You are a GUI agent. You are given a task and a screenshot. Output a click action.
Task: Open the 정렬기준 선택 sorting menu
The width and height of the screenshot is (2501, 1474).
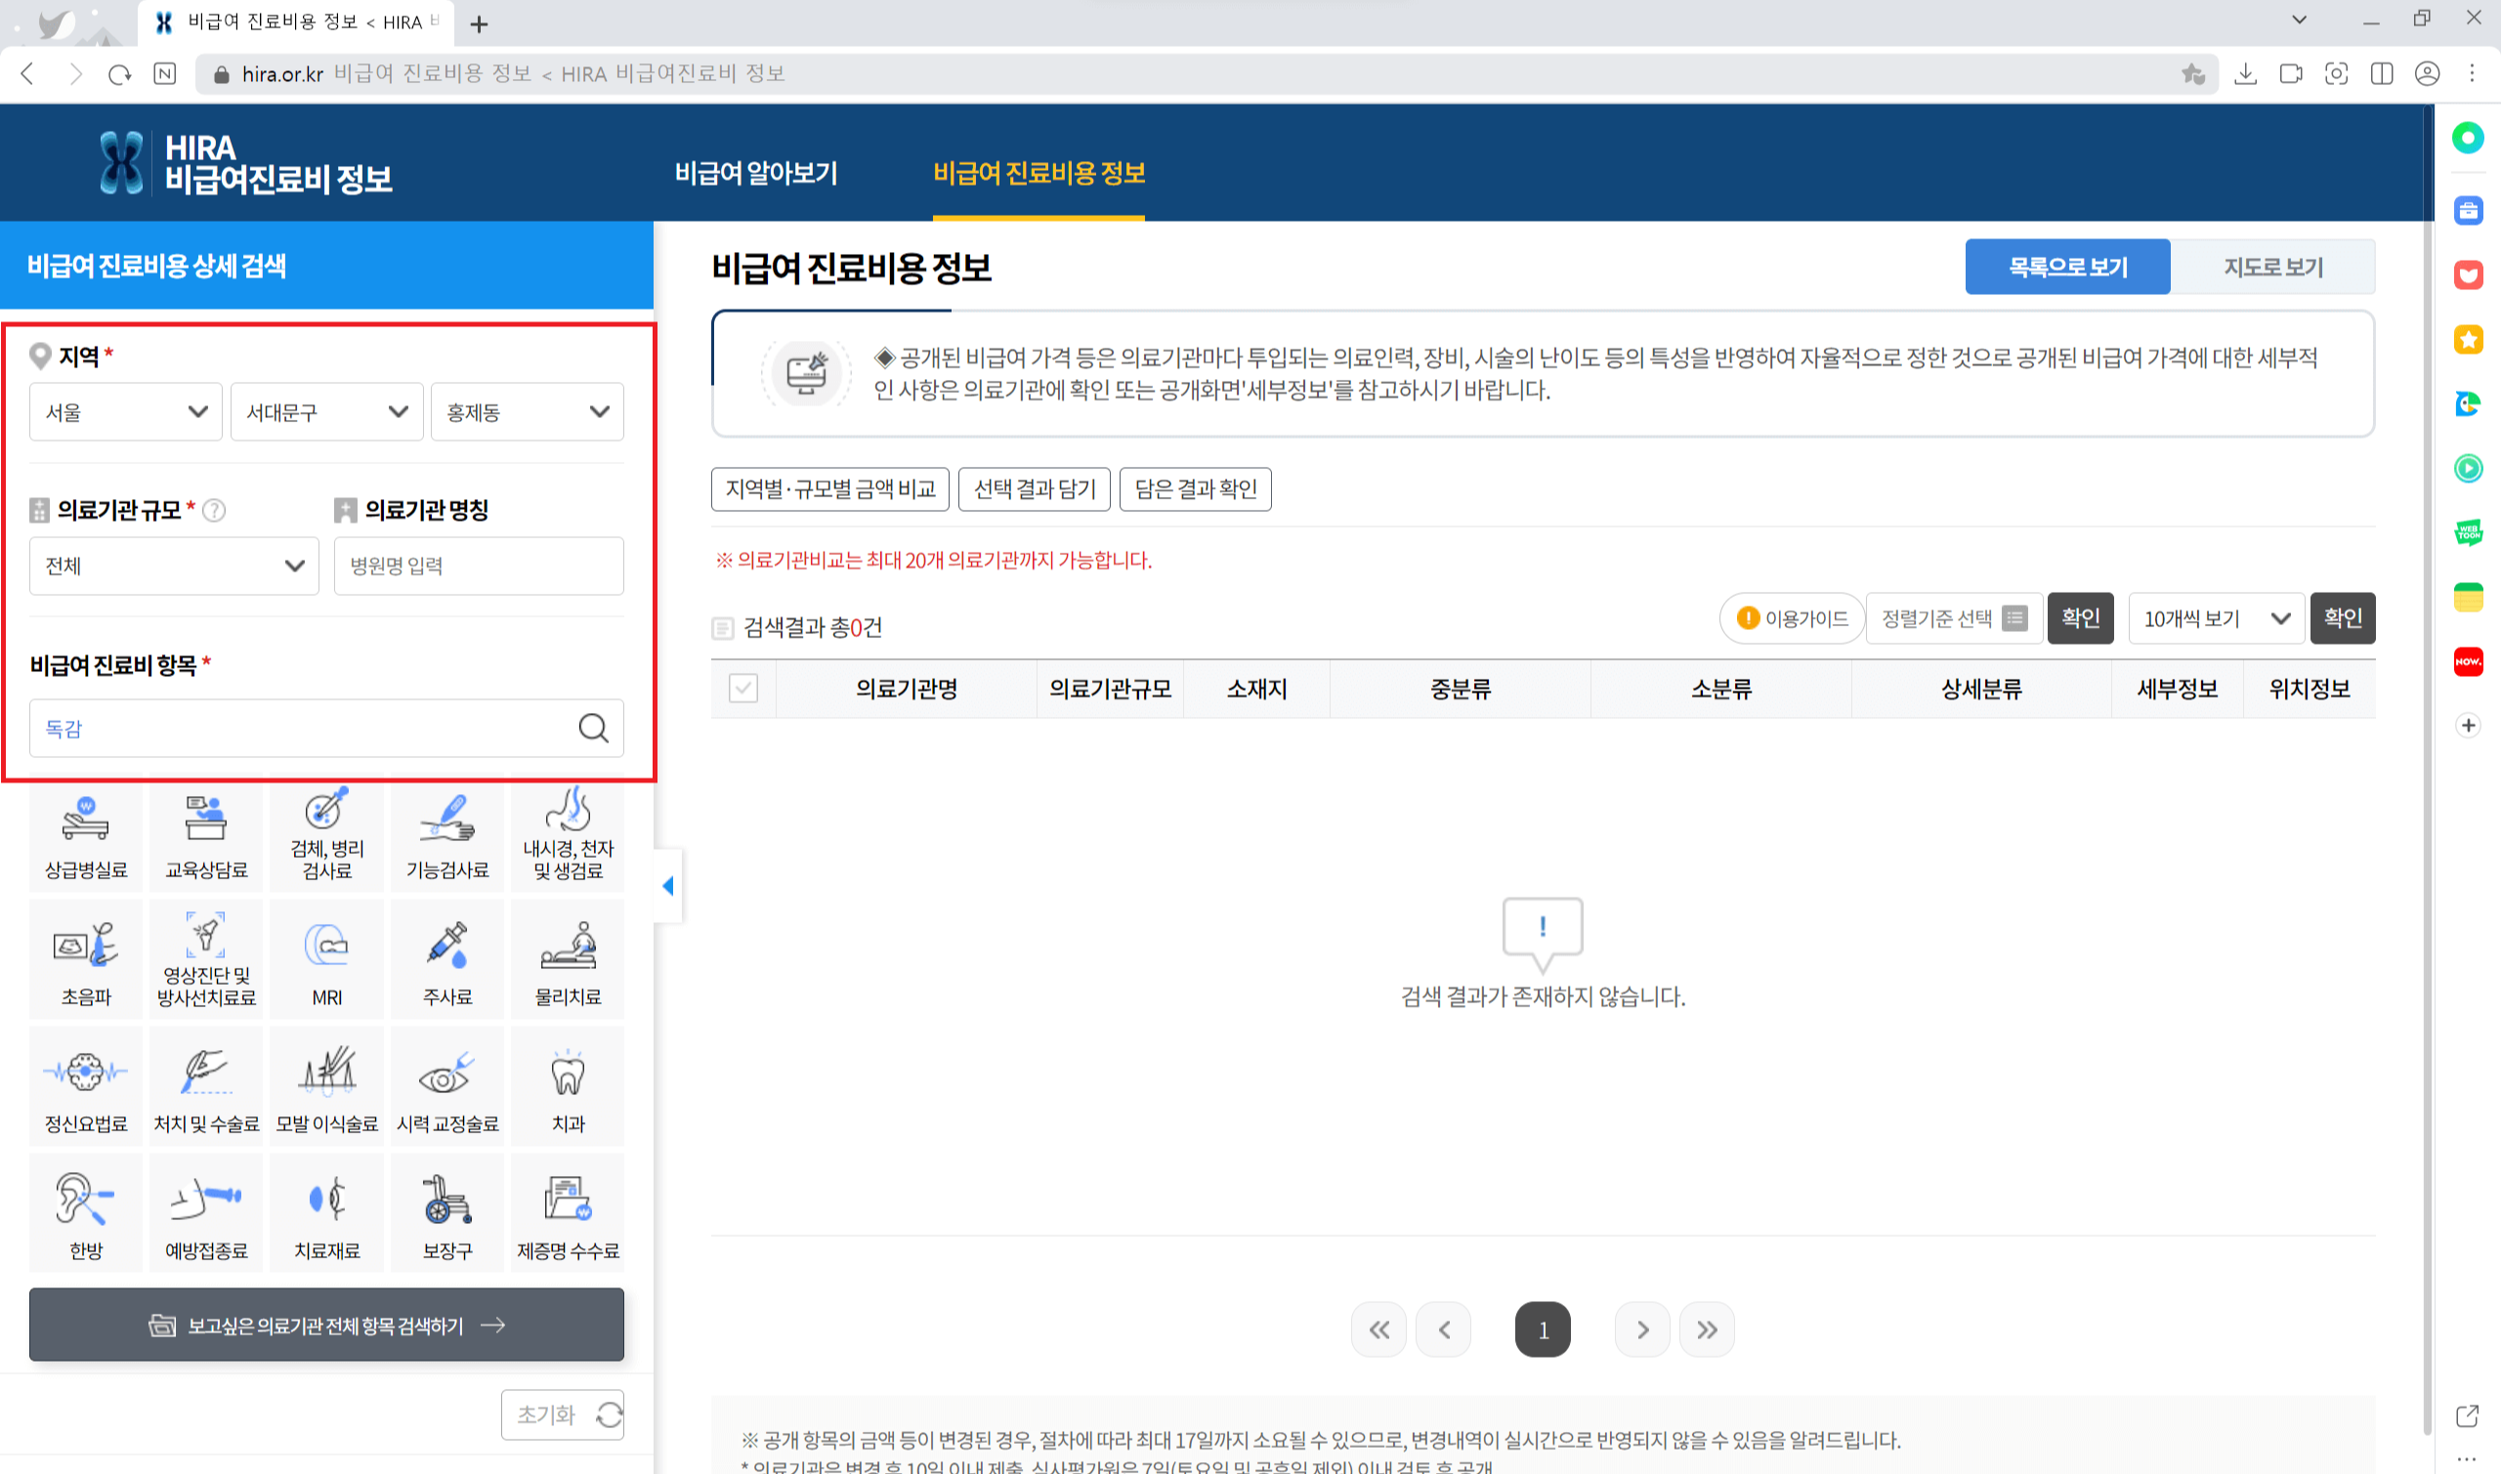1953,617
